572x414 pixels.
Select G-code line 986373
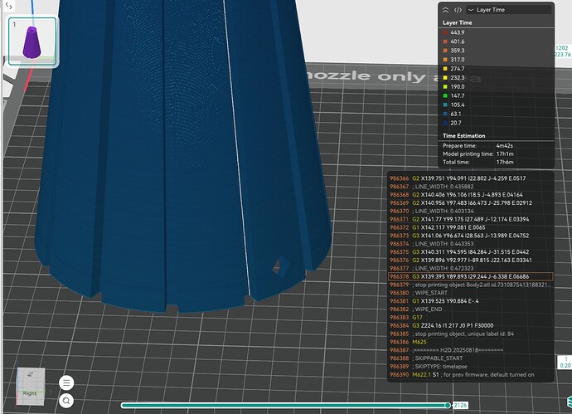coord(471,236)
